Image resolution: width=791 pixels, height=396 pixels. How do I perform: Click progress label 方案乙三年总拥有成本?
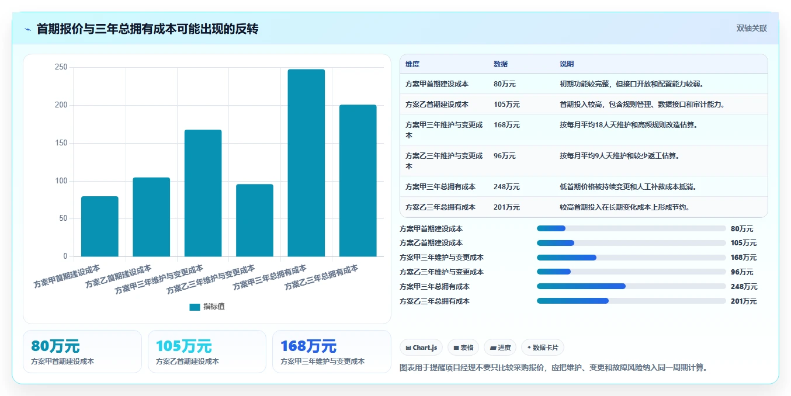(435, 301)
